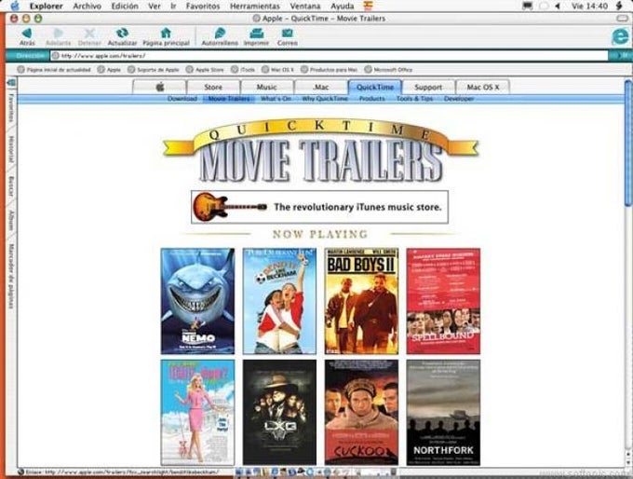Viewport: 633px width, 479px height.
Task: Open the Archivo menu
Action: (87, 7)
